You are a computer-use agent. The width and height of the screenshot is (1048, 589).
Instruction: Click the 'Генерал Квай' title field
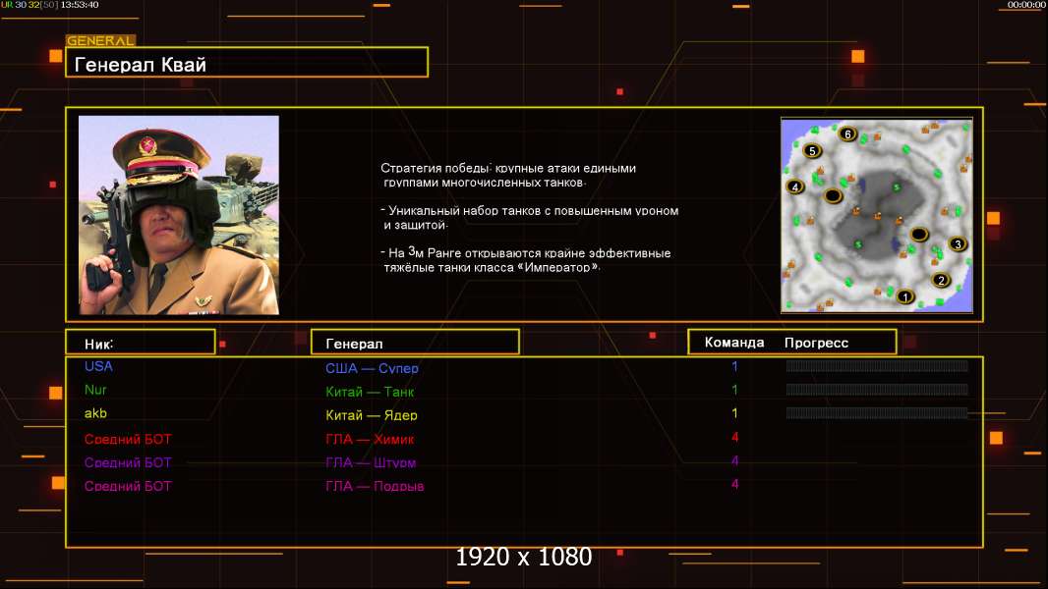tap(246, 63)
